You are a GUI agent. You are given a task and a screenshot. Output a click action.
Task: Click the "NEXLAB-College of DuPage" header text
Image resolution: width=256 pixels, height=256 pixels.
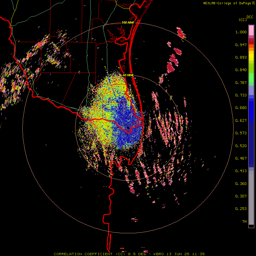(227, 3)
